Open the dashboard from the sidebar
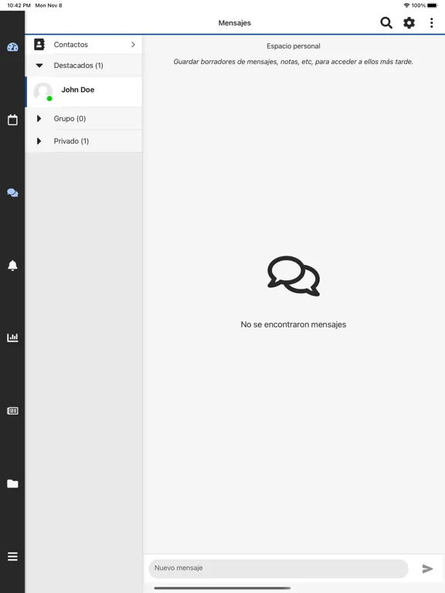445x593 pixels. 12,47
